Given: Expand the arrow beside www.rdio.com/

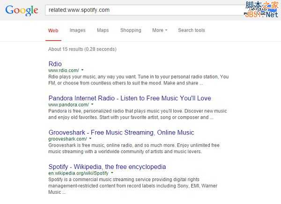Looking at the screenshot, I should [82, 70].
